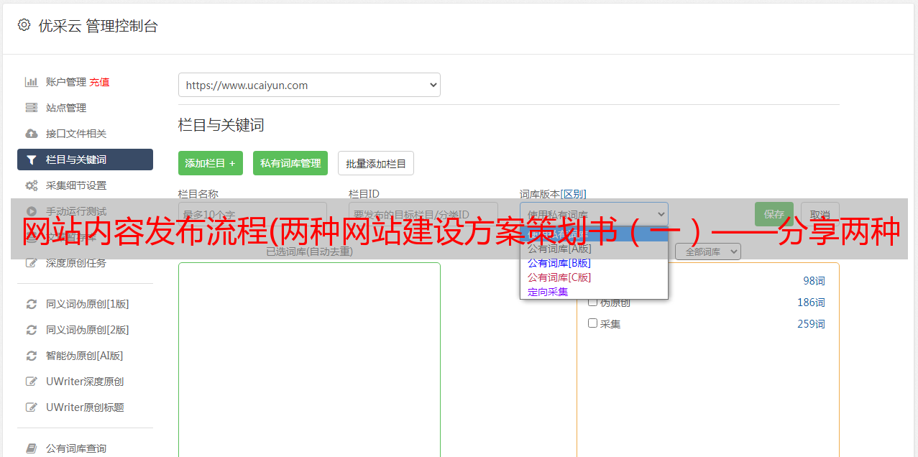
Task: Click the red 充值 link
Action: pos(99,82)
